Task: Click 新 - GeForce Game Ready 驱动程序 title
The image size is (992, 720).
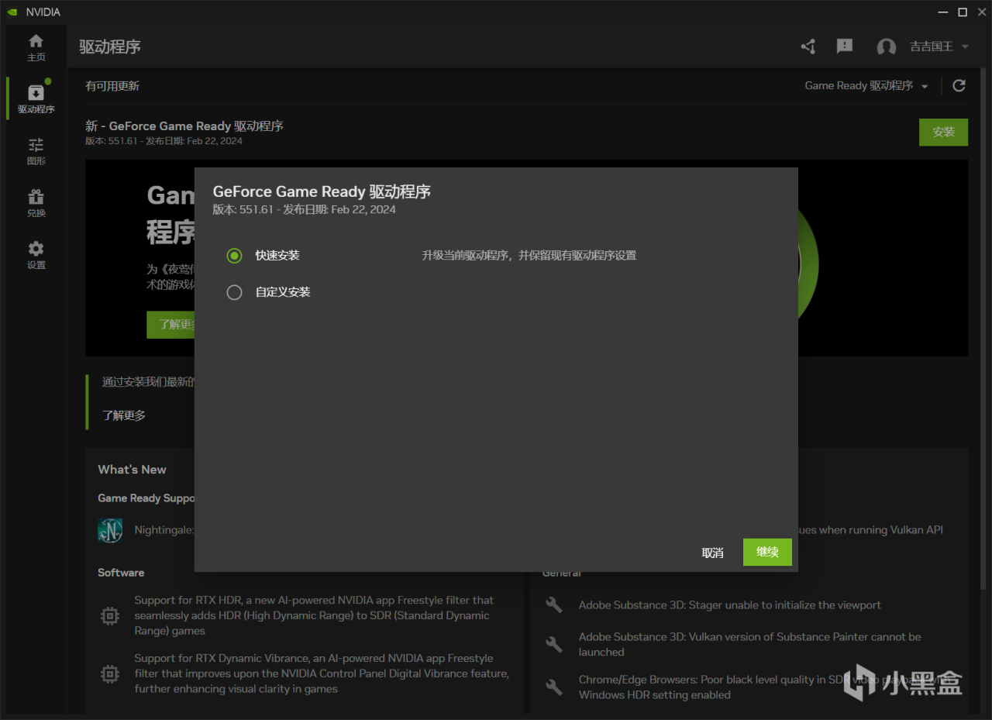Action: 184,126
